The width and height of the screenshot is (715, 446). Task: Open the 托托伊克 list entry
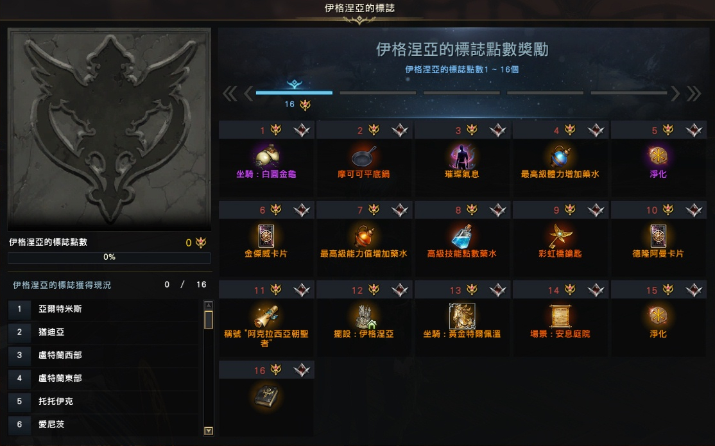(x=104, y=401)
